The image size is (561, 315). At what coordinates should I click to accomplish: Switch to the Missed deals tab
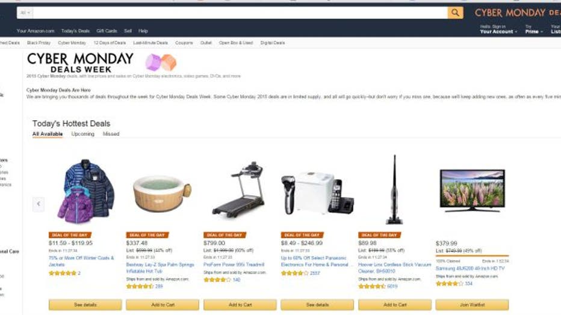pyautogui.click(x=111, y=134)
